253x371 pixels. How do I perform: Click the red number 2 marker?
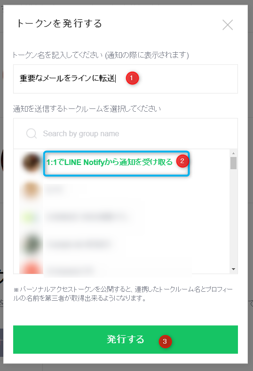pyautogui.click(x=182, y=161)
